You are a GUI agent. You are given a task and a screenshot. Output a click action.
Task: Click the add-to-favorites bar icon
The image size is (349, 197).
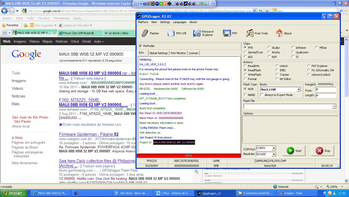(x=25, y=25)
